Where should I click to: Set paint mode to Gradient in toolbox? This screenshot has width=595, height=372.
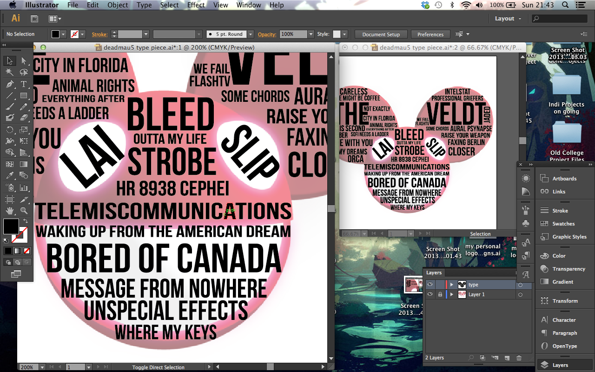[17, 251]
